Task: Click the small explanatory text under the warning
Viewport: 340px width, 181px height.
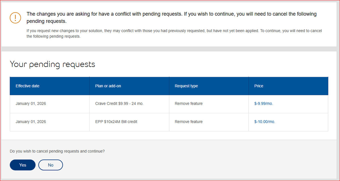Action: pyautogui.click(x=174, y=34)
